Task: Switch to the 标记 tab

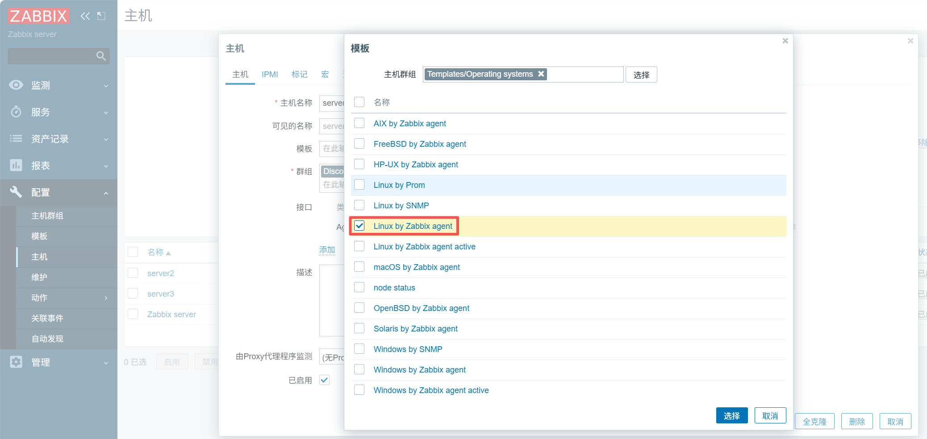Action: [x=300, y=75]
